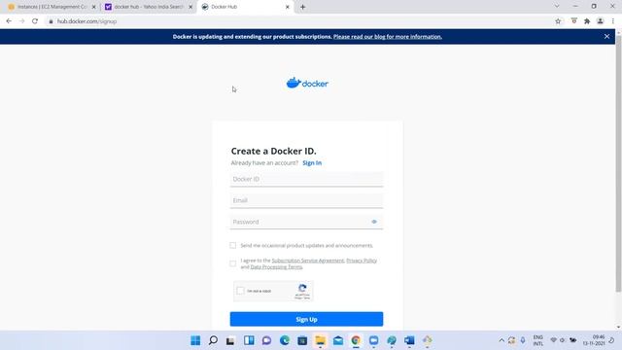Open Microsoft Store from the taskbar

coord(302,340)
